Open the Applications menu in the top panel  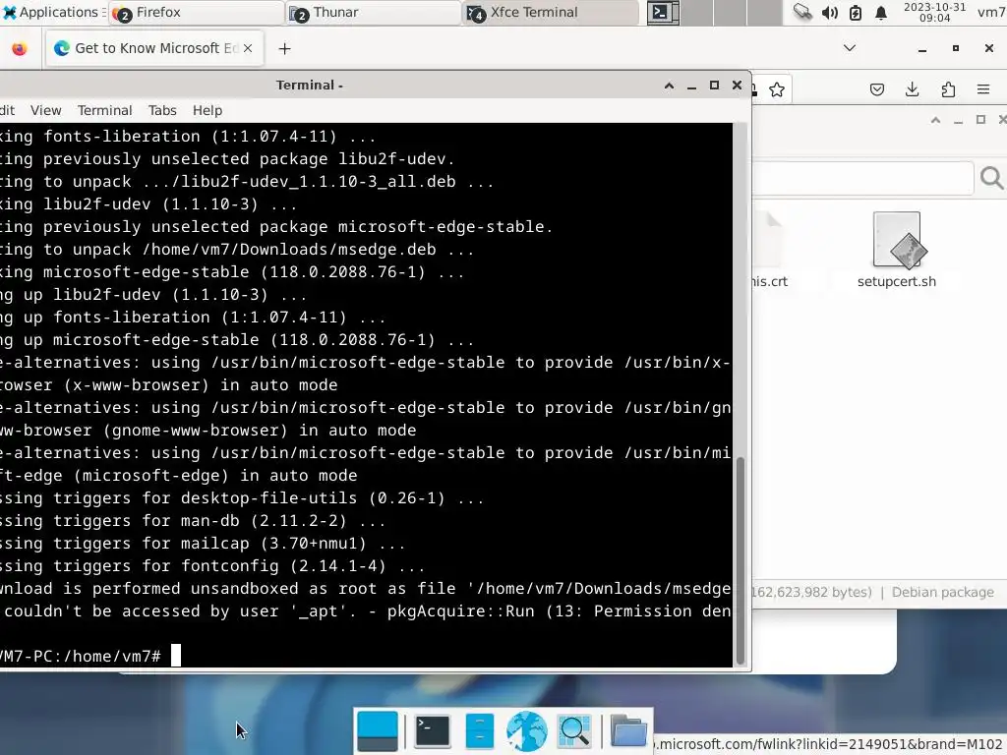pos(51,12)
